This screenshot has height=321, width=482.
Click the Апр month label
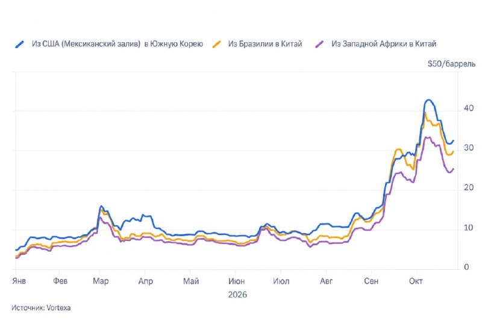[145, 281]
